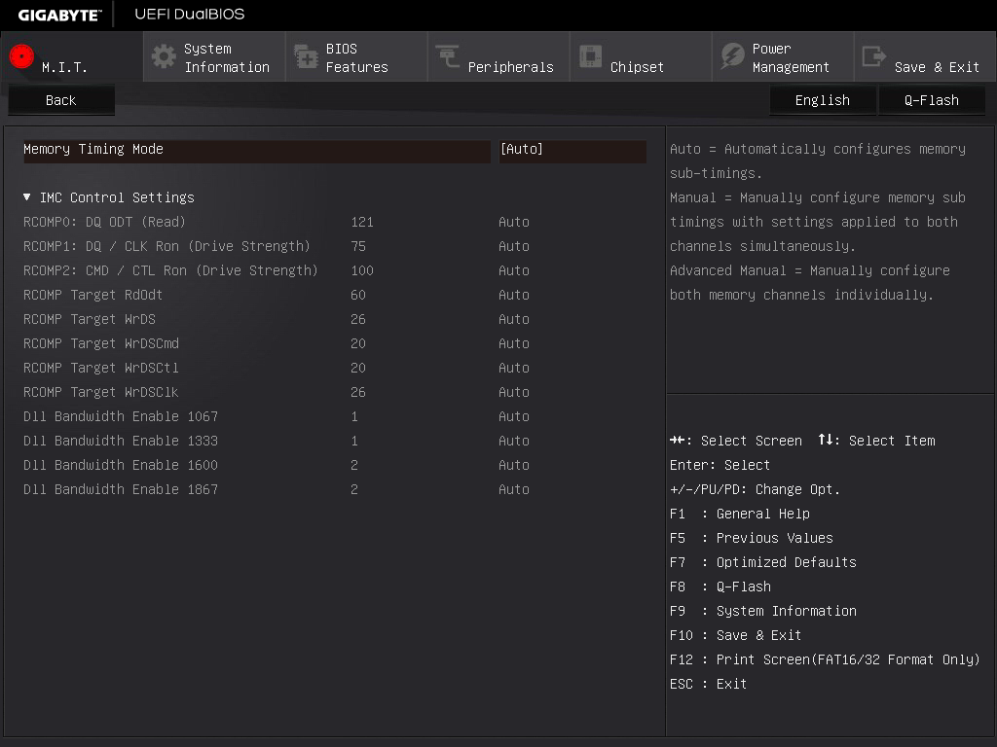The width and height of the screenshot is (997, 747).
Task: Click F12 Print Screen help entry
Action: 825,659
